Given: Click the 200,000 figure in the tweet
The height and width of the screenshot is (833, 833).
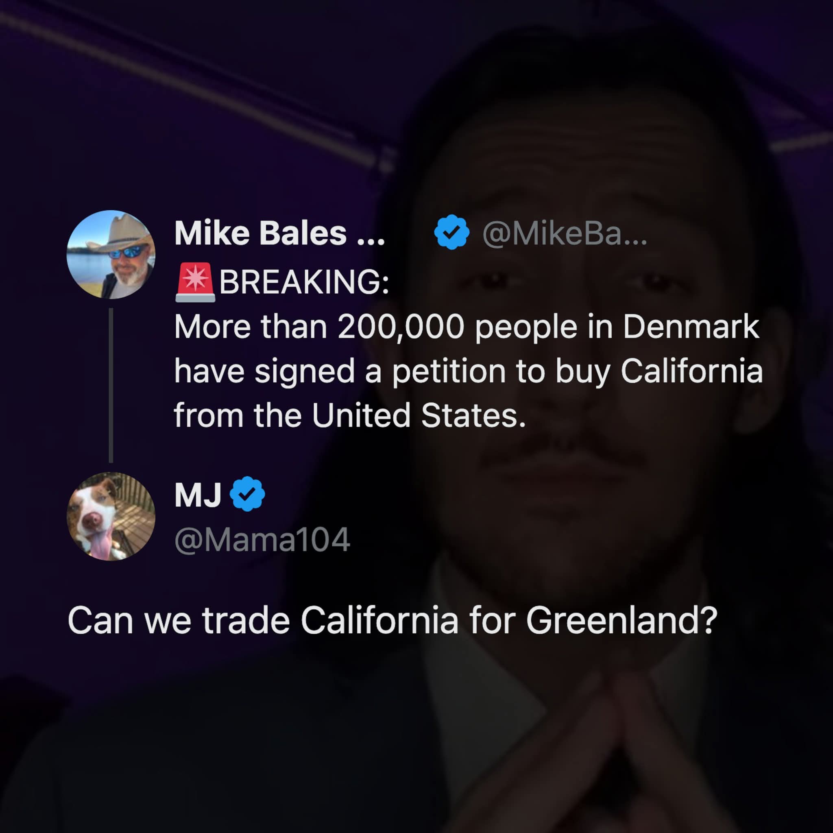Looking at the screenshot, I should tap(401, 327).
